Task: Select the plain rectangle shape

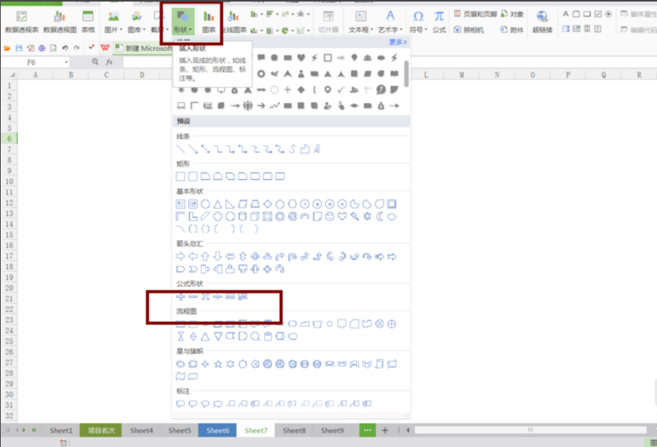Action: (181, 177)
